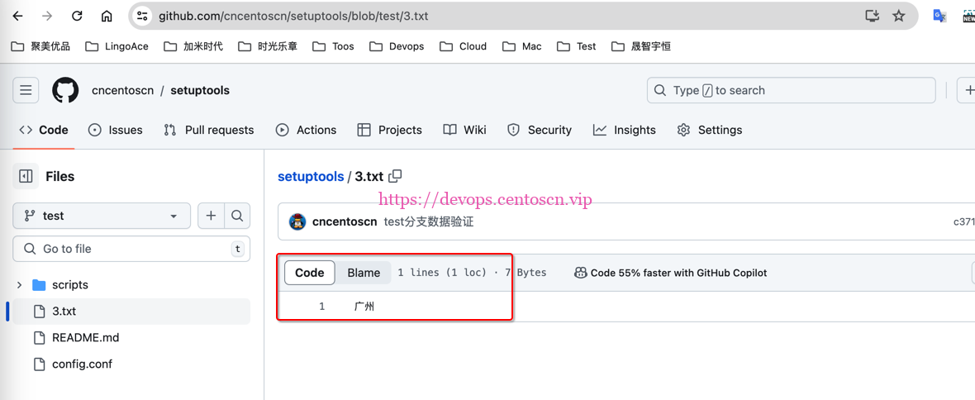Click Code 55% faster with GitHub Copilot
This screenshot has height=400, width=975.
point(670,273)
